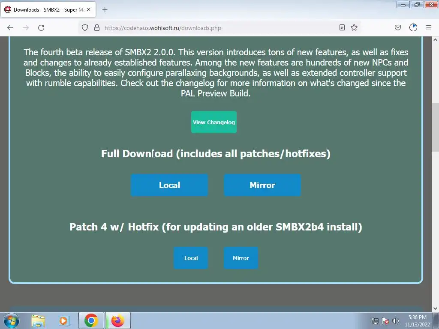Restore down the Firefox window

tap(417, 5)
